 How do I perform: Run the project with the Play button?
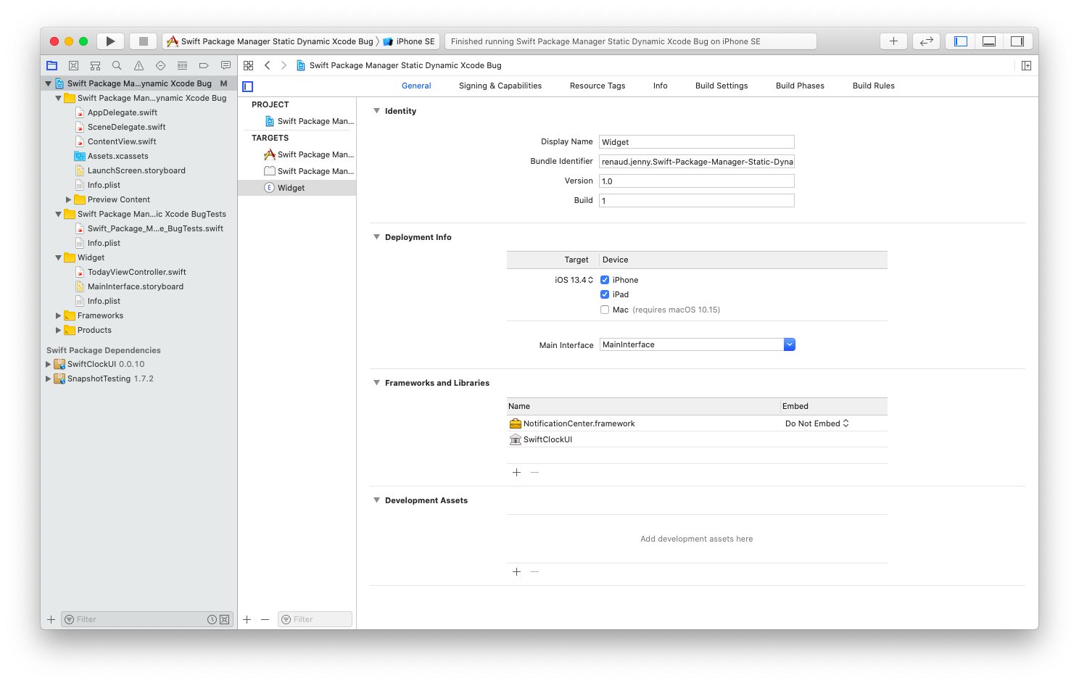[x=110, y=41]
